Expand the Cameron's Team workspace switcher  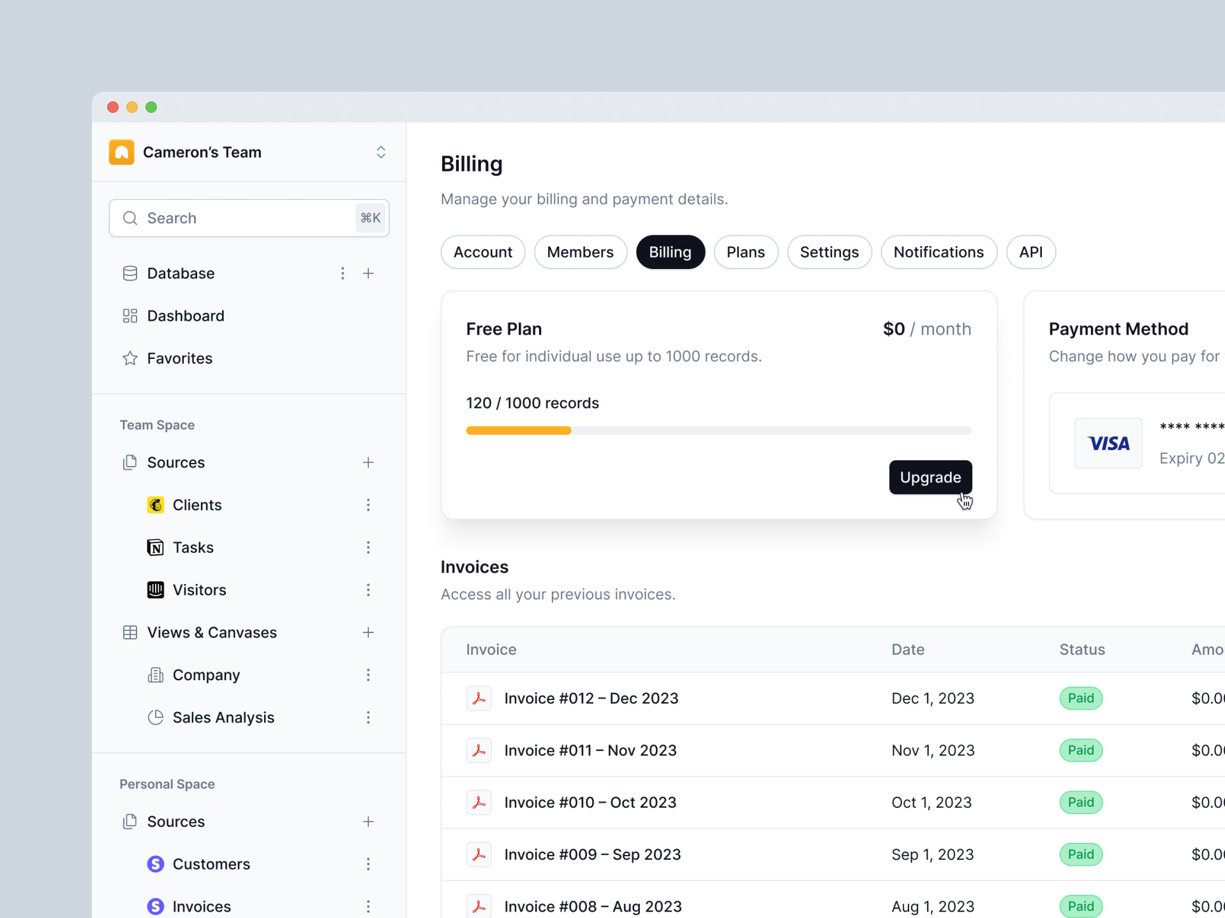[x=381, y=152]
